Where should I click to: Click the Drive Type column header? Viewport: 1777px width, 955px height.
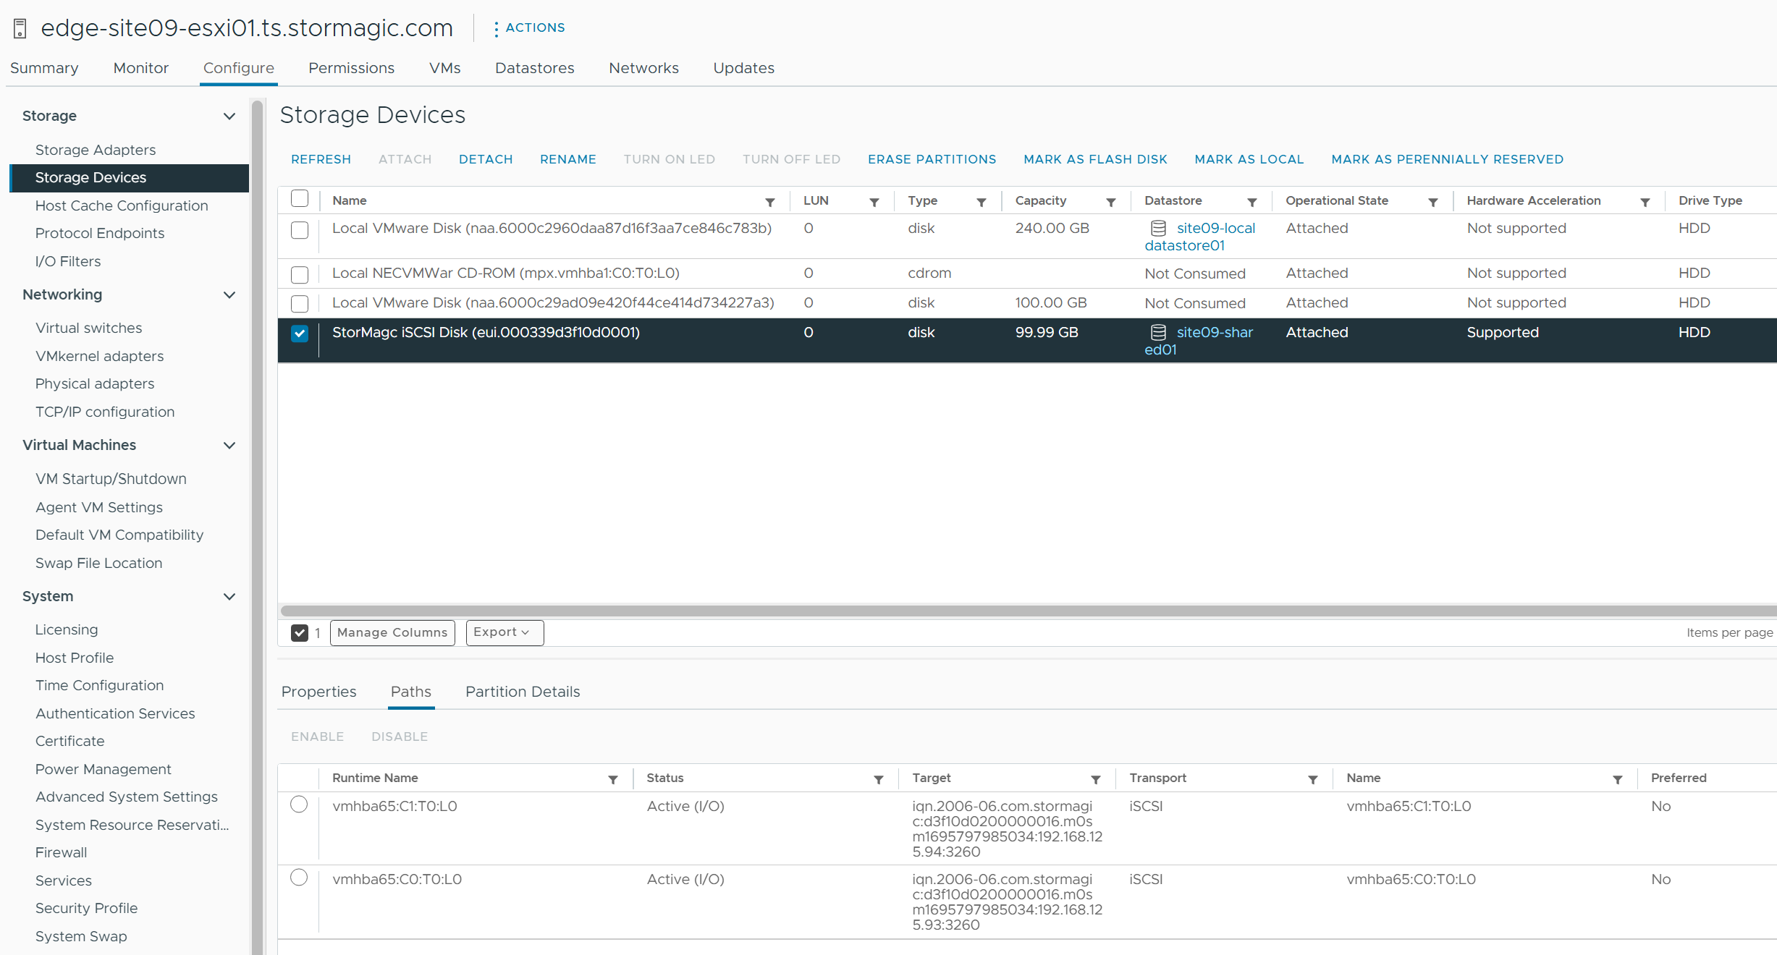point(1710,200)
